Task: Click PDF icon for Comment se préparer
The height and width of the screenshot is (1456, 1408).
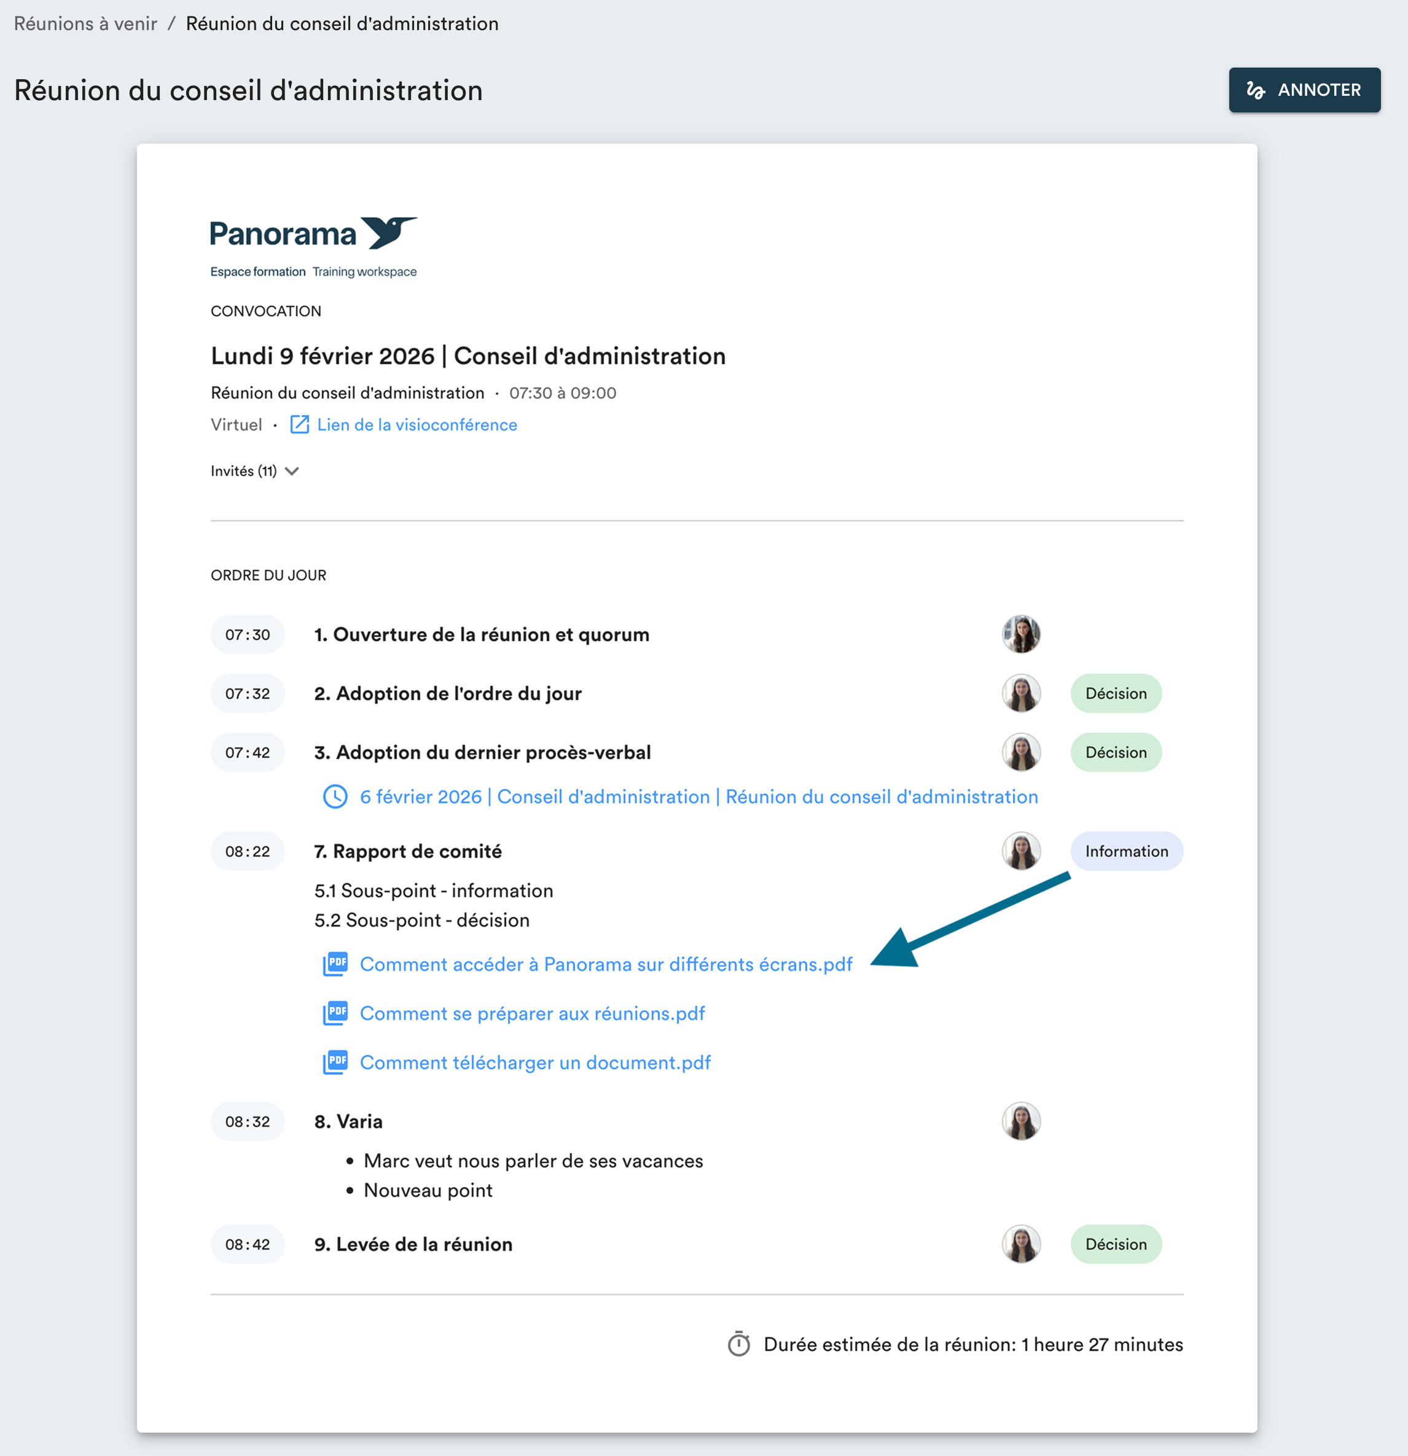Action: [335, 1013]
